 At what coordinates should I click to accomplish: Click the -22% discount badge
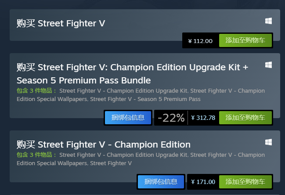coord(171,118)
